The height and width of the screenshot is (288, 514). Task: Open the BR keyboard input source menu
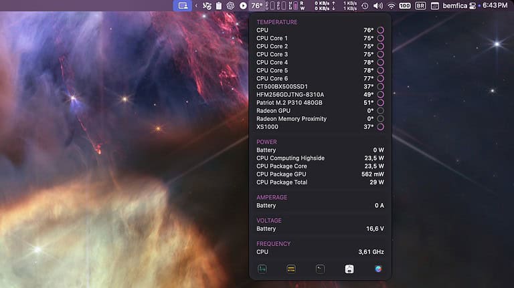click(x=420, y=5)
